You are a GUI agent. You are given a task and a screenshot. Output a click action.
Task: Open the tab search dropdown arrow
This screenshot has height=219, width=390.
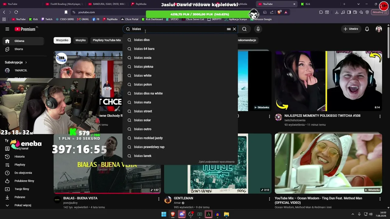point(358,4)
